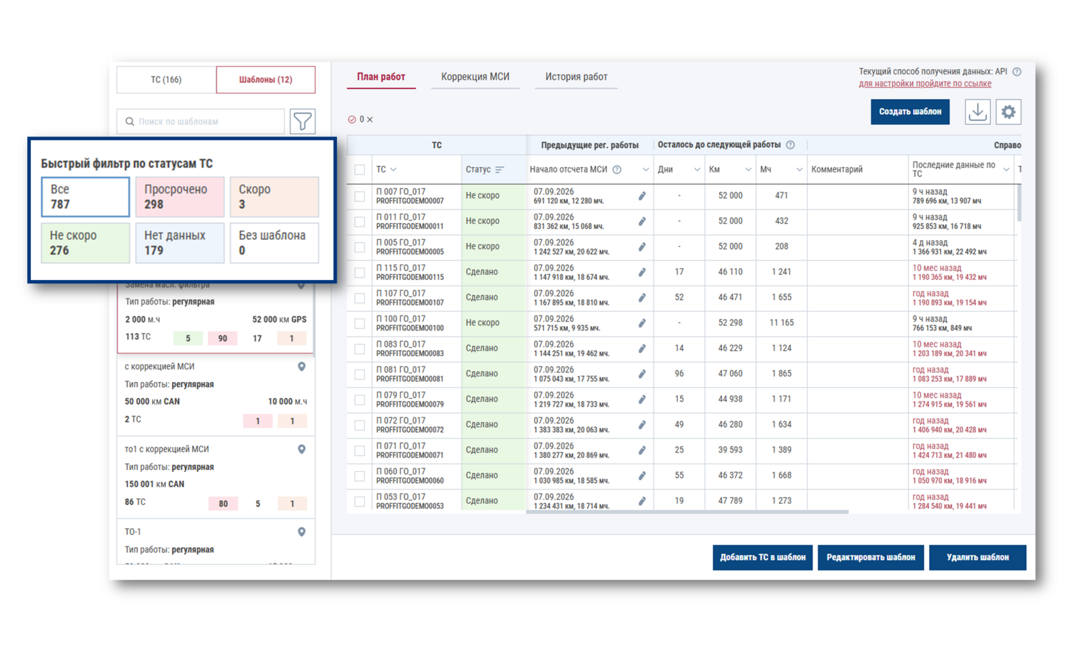Viewport: 1078px width, 659px height.
Task: Click 'Редактировать шаблон' button
Action: click(871, 557)
